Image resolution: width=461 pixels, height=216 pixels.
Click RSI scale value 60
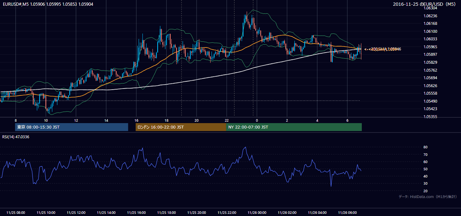click(x=426, y=162)
